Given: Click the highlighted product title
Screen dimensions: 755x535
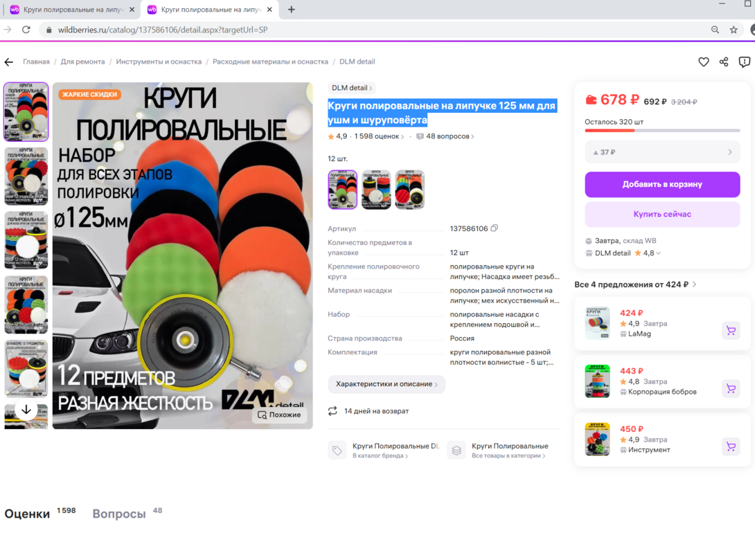Looking at the screenshot, I should 441,113.
